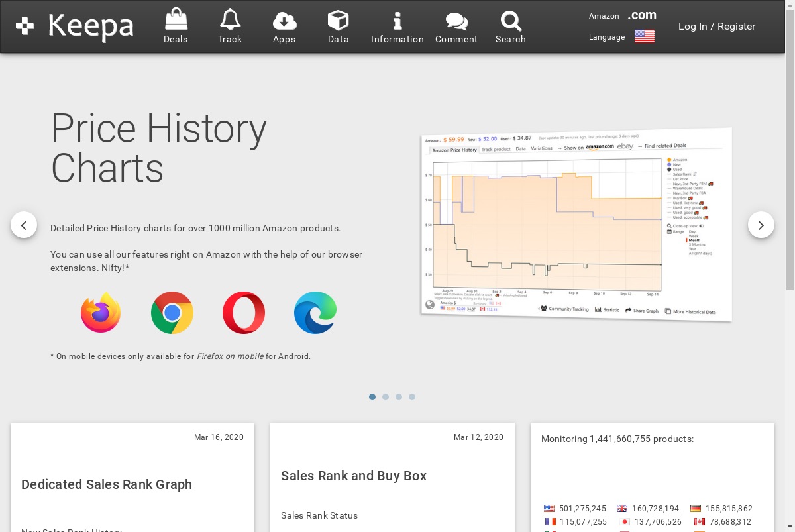
Task: Click the Mar 12, 2020 date
Action: click(x=478, y=437)
